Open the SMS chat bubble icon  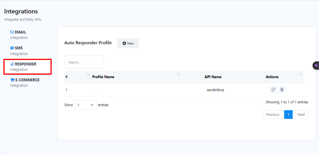click(12, 48)
